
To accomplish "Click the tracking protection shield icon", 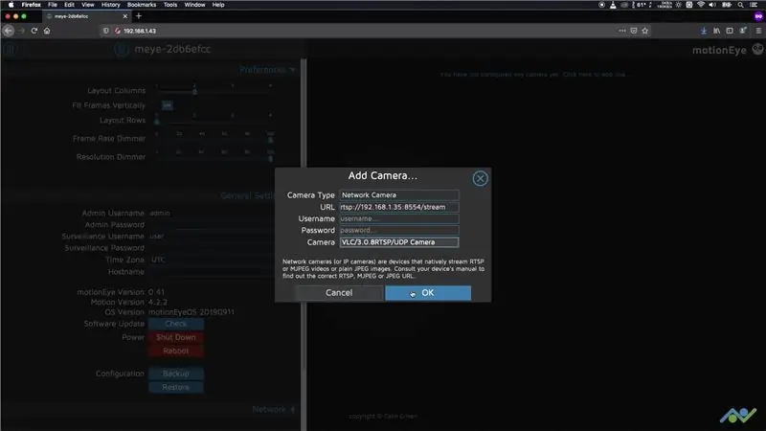I will pos(105,31).
